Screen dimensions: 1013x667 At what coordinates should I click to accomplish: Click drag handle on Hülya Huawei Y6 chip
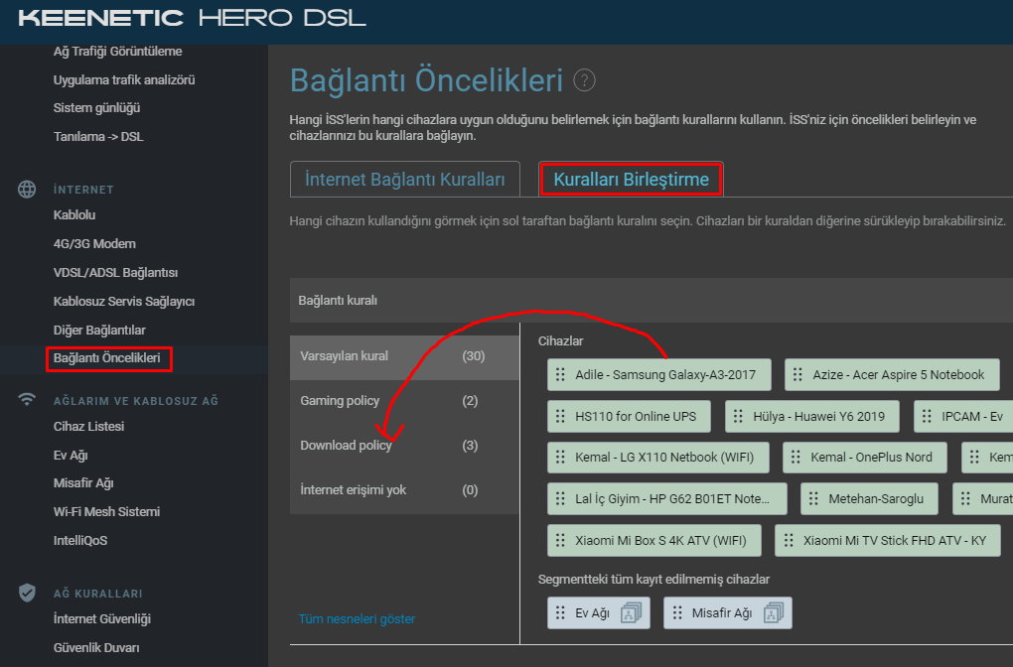pos(739,417)
